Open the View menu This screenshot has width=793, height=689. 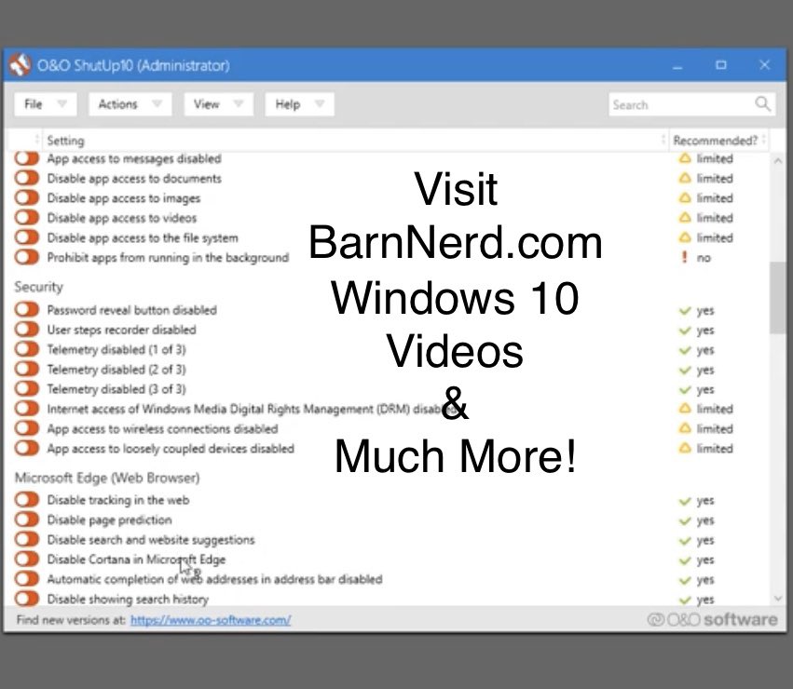click(x=218, y=104)
